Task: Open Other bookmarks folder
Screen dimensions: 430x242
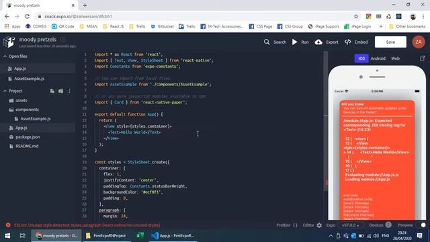Action: (x=407, y=26)
